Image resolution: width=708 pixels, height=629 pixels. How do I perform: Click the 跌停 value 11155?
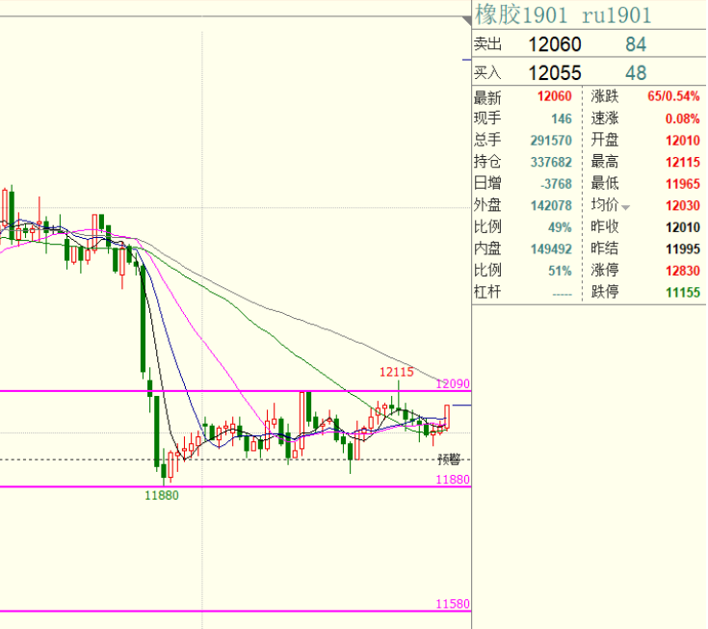coord(683,292)
